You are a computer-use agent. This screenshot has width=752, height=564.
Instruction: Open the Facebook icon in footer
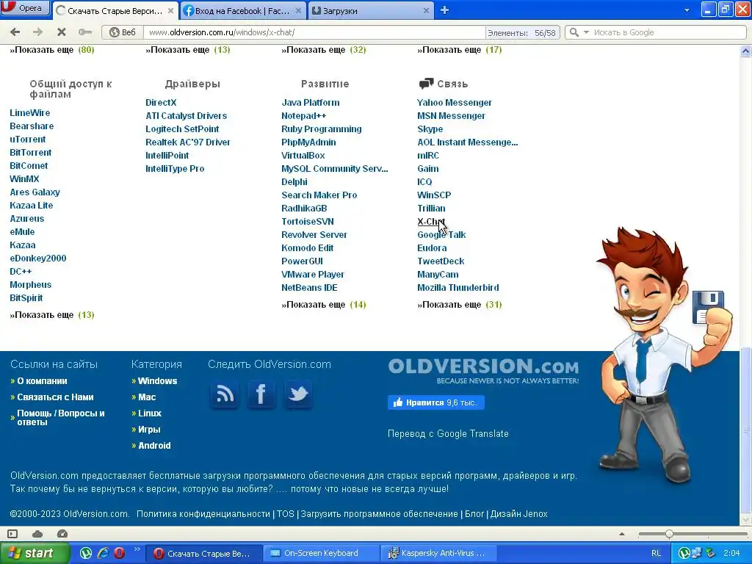261,394
